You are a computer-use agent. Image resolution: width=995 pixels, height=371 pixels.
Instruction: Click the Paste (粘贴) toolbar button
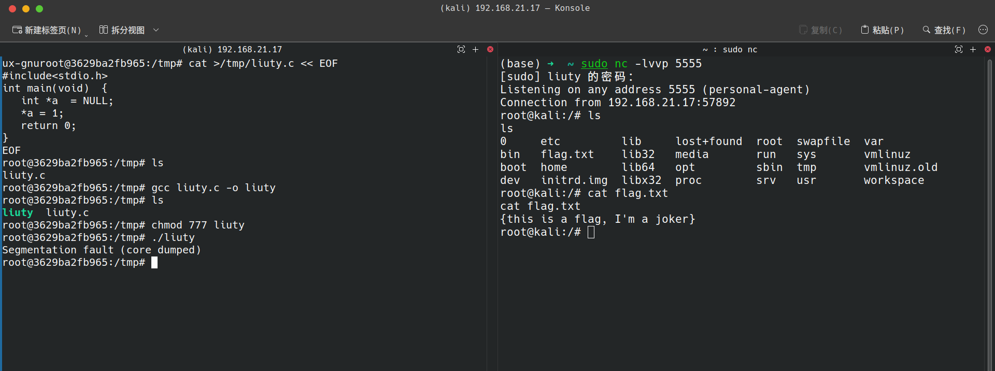click(882, 30)
